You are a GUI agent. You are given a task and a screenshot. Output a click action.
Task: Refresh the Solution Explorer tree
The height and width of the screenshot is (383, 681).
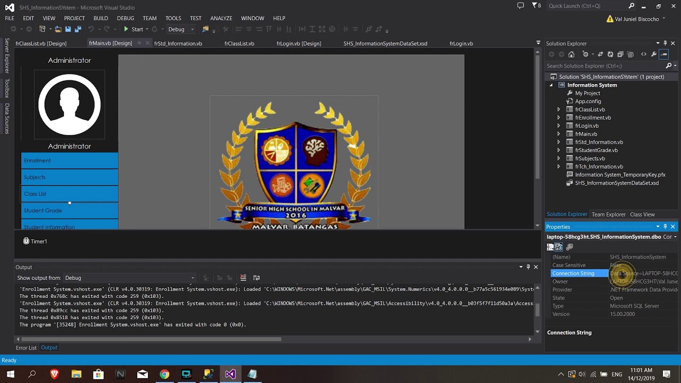(x=610, y=54)
